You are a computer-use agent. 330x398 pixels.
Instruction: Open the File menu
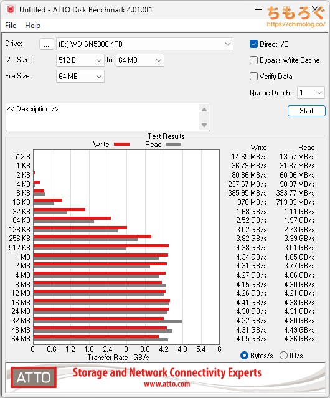click(x=11, y=26)
